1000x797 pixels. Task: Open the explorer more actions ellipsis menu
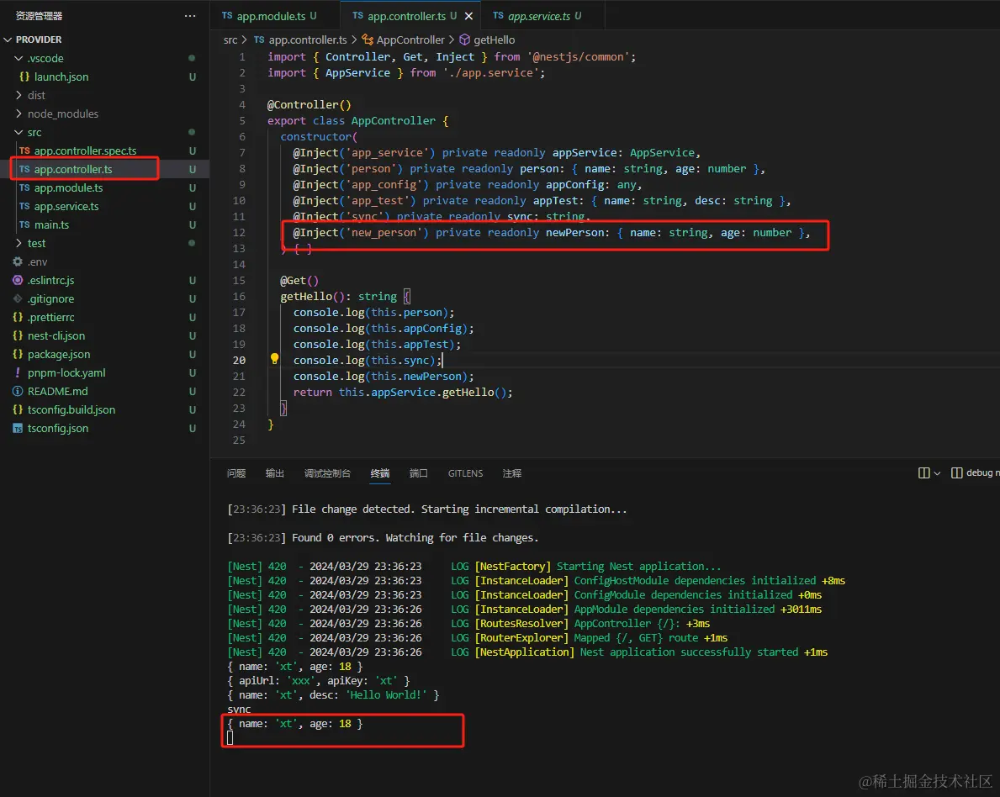pyautogui.click(x=190, y=16)
